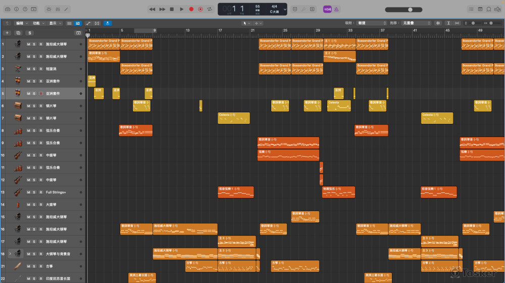The image size is (505, 283).
Task: Start playback with the Play button
Action: [x=182, y=9]
